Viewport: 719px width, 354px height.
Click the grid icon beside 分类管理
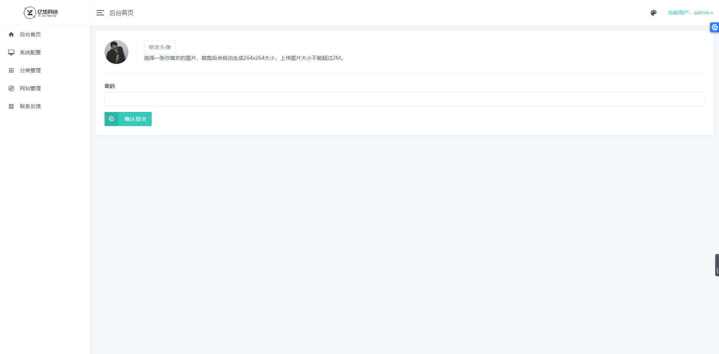click(x=11, y=70)
